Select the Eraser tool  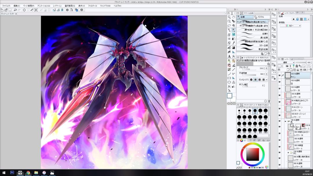tap(229, 43)
